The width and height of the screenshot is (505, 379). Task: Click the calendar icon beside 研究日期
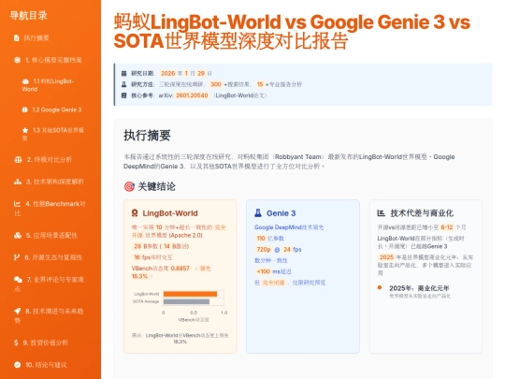click(x=123, y=74)
